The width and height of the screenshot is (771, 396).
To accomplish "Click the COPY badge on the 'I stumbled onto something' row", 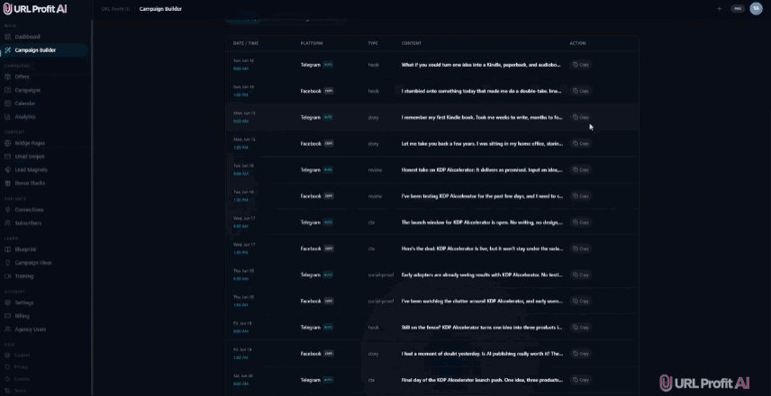I will click(x=329, y=91).
